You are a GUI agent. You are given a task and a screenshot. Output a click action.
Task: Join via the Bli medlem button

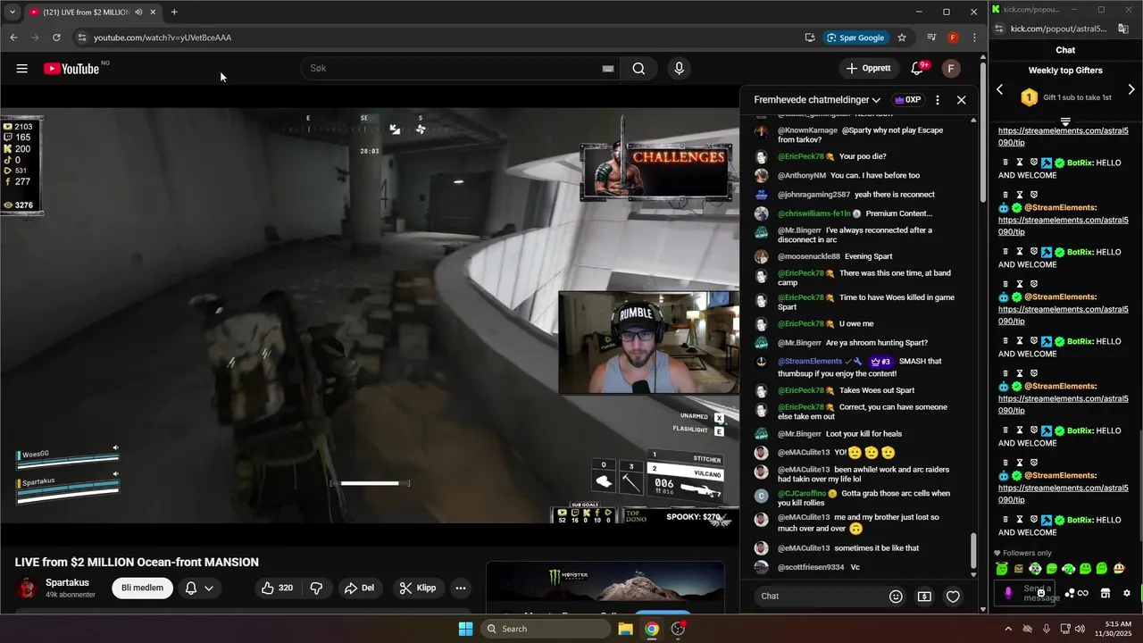coord(143,588)
